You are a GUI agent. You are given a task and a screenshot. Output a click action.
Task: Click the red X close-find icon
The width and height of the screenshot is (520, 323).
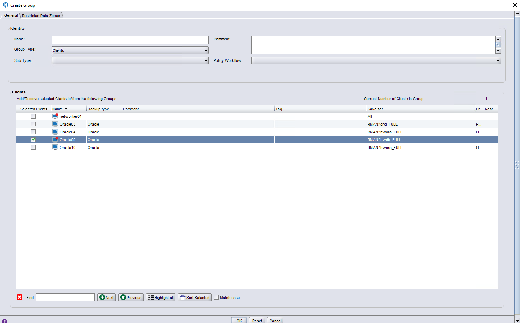19,297
